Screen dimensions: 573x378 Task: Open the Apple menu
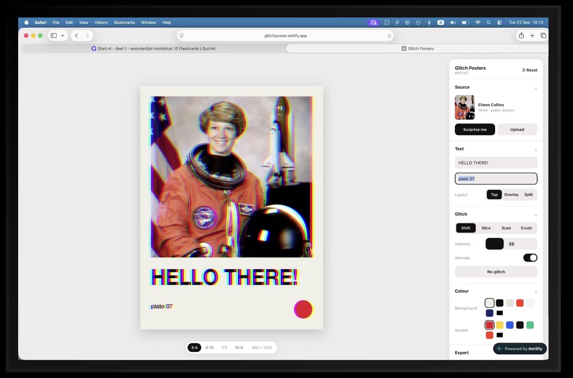[x=26, y=22]
